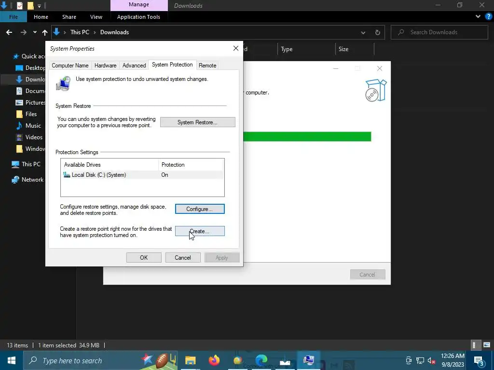Open Pictures in the navigation pane

click(x=30, y=103)
